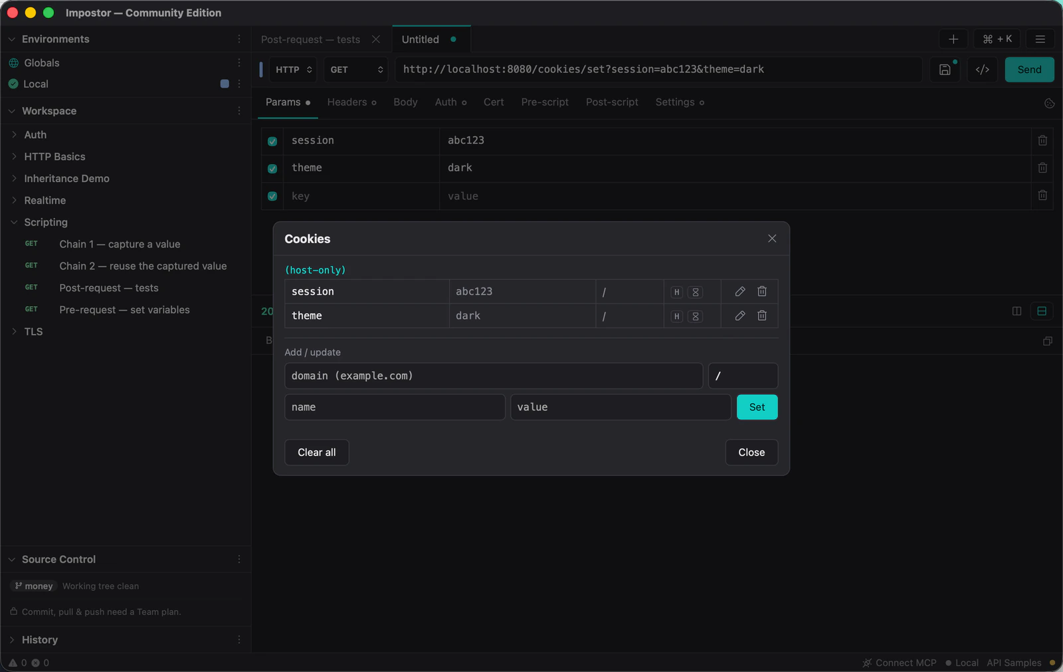Remove the theme param row using its trash icon
The width and height of the screenshot is (1063, 672).
1042,168
